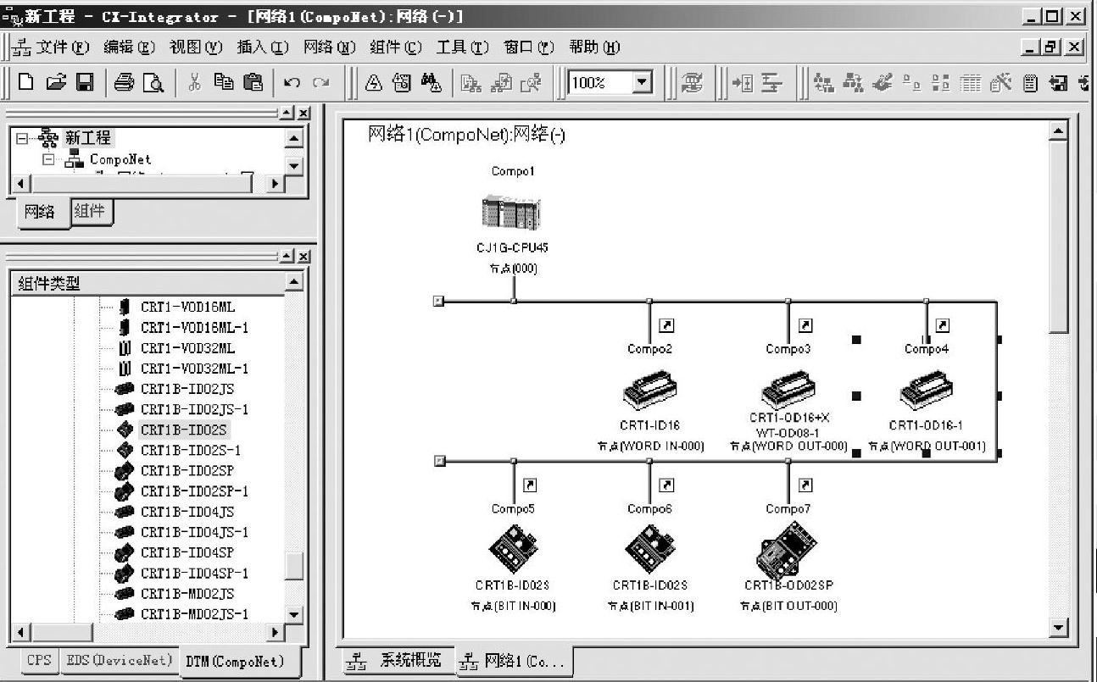
Task: Click the Save floppy disk icon
Action: click(85, 82)
